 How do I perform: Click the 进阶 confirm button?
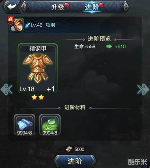coord(75,161)
